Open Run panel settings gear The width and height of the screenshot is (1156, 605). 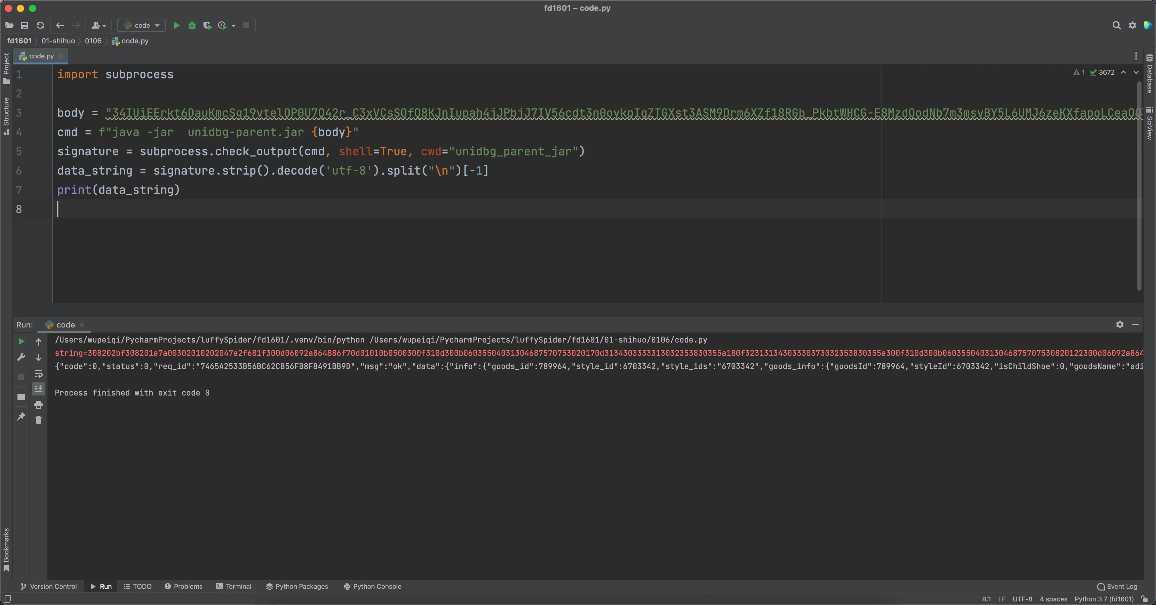1120,324
